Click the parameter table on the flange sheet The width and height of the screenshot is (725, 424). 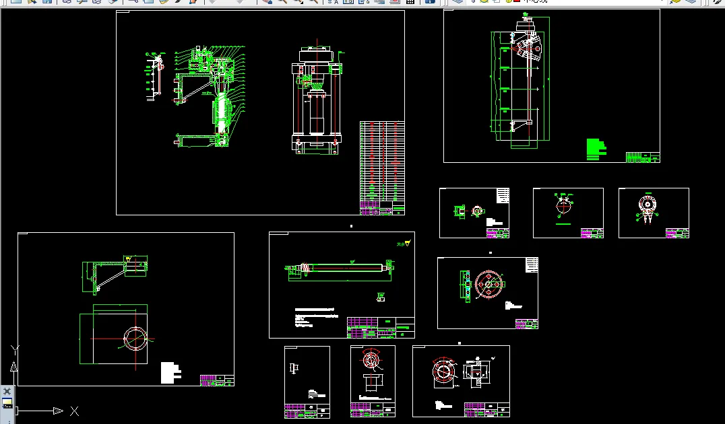pyautogui.click(x=532, y=265)
